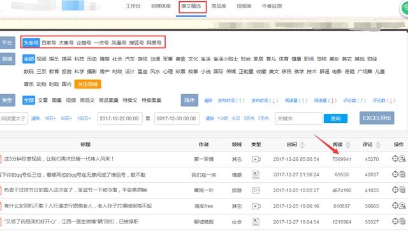Switch to the 作者监测 tab
Viewport: 408px width, 231px height.
point(272,6)
